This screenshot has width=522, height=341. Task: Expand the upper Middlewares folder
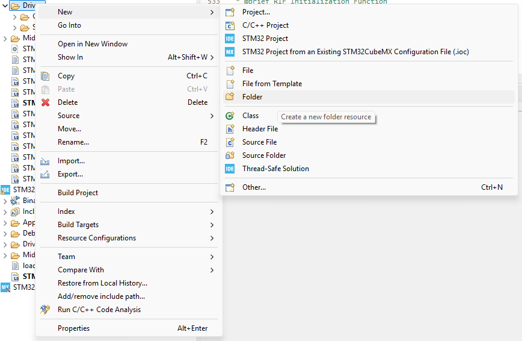tap(5, 39)
